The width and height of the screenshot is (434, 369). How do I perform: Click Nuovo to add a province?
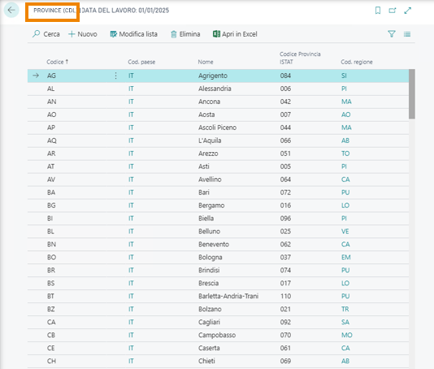click(x=83, y=34)
